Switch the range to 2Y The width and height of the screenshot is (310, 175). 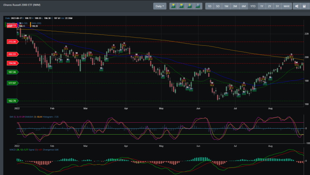point(269,6)
